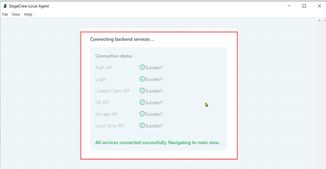Image resolution: width=326 pixels, height=169 pixels.
Task: Open the View menu
Action: (x=16, y=14)
